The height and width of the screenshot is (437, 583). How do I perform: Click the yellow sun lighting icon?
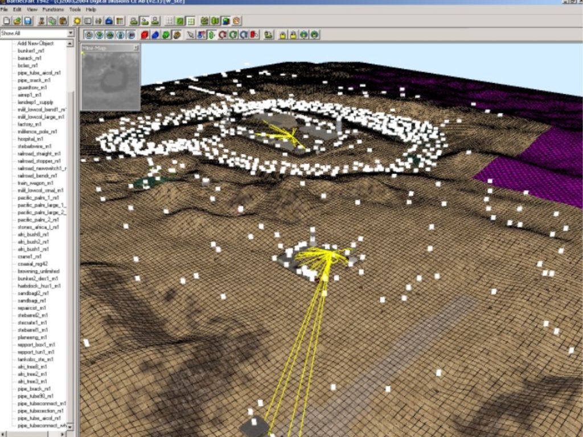click(x=77, y=21)
